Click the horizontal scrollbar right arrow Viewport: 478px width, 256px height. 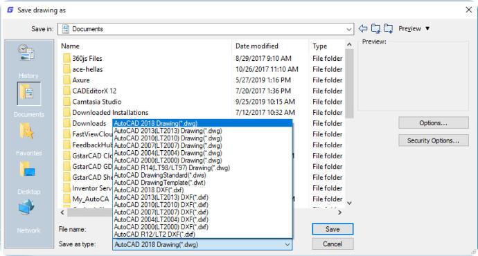(339, 212)
